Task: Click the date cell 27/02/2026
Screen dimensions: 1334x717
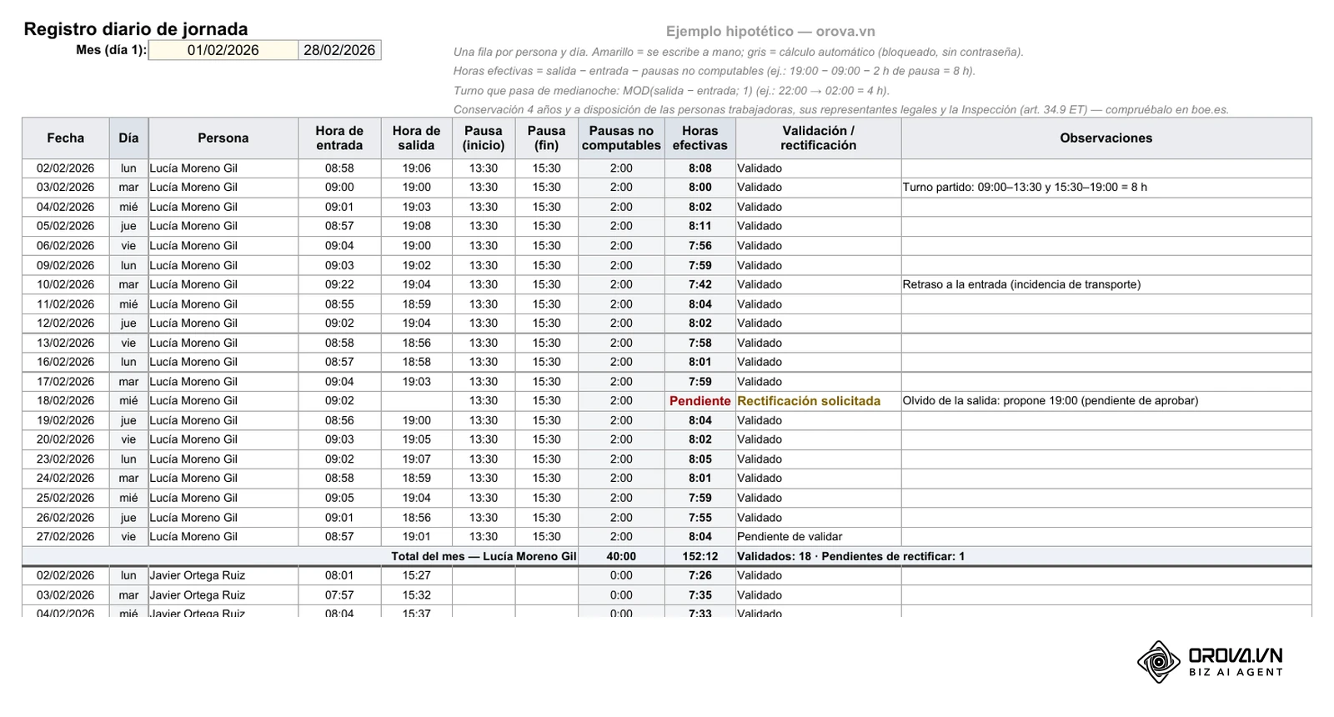Action: (x=66, y=537)
